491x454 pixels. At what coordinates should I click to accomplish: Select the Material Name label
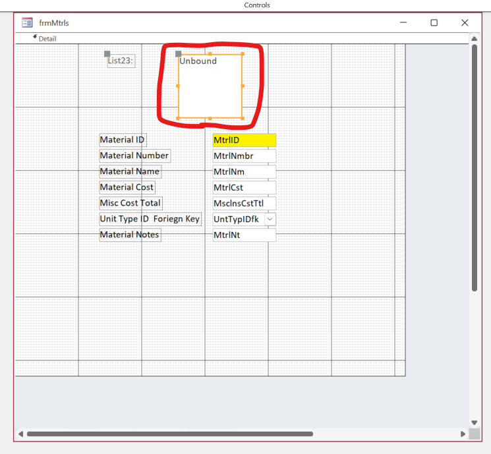click(x=130, y=171)
